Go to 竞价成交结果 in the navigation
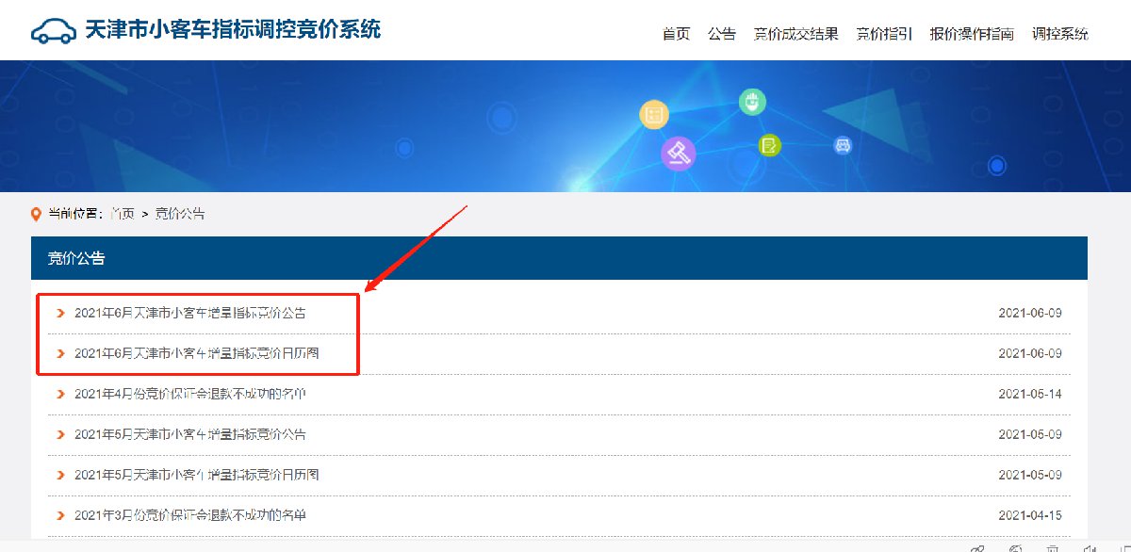The image size is (1131, 552). tap(795, 34)
